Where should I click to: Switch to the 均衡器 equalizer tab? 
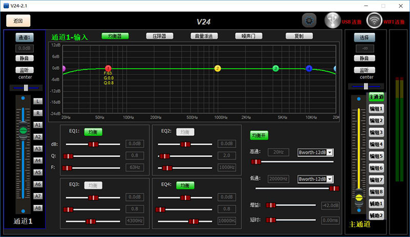pos(115,36)
